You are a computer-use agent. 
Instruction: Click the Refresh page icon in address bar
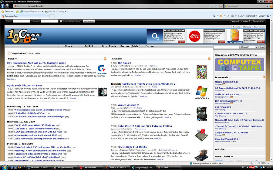click(x=217, y=6)
